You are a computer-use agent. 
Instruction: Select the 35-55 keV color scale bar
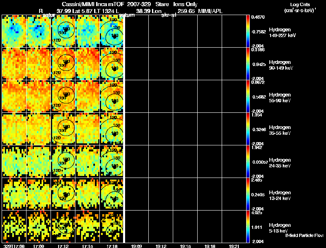249,128
